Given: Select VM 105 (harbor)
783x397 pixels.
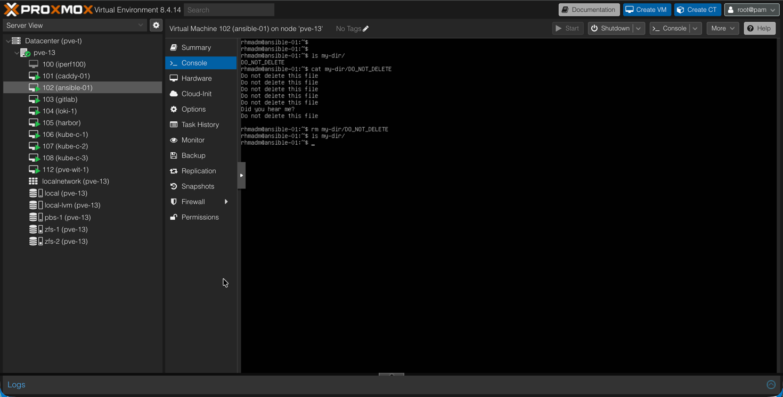Looking at the screenshot, I should tap(83, 123).
